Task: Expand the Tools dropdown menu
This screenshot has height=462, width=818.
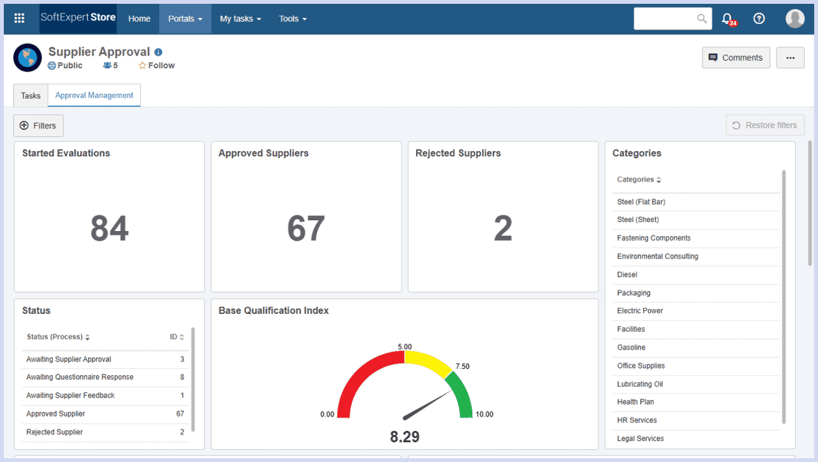Action: [x=293, y=19]
